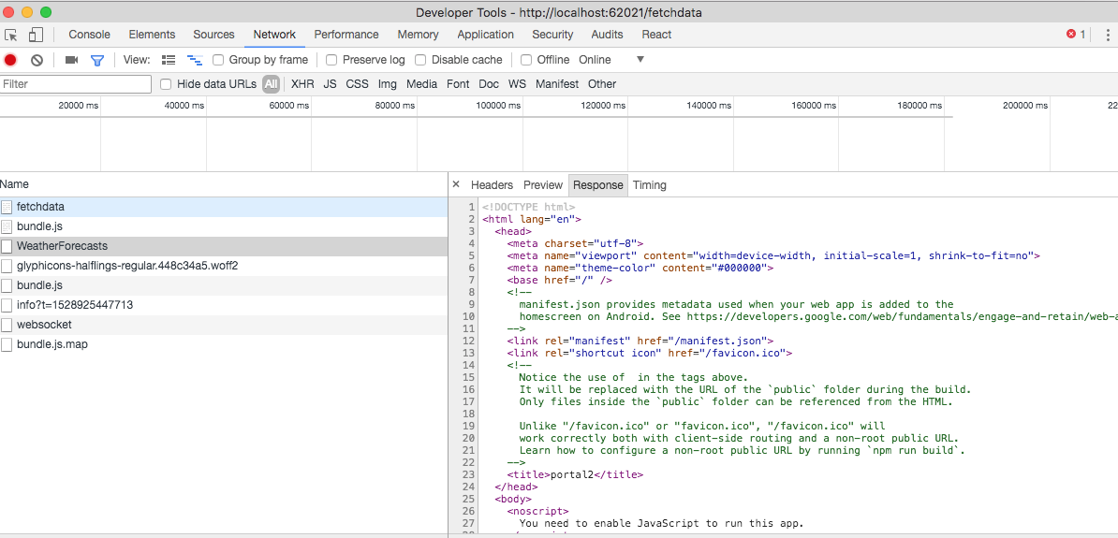The width and height of the screenshot is (1118, 538).
Task: Tick the Offline checkbox
Action: click(x=526, y=60)
